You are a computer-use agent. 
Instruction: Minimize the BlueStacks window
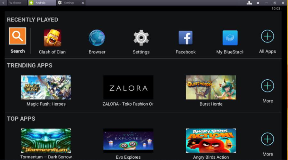tap(266, 3)
